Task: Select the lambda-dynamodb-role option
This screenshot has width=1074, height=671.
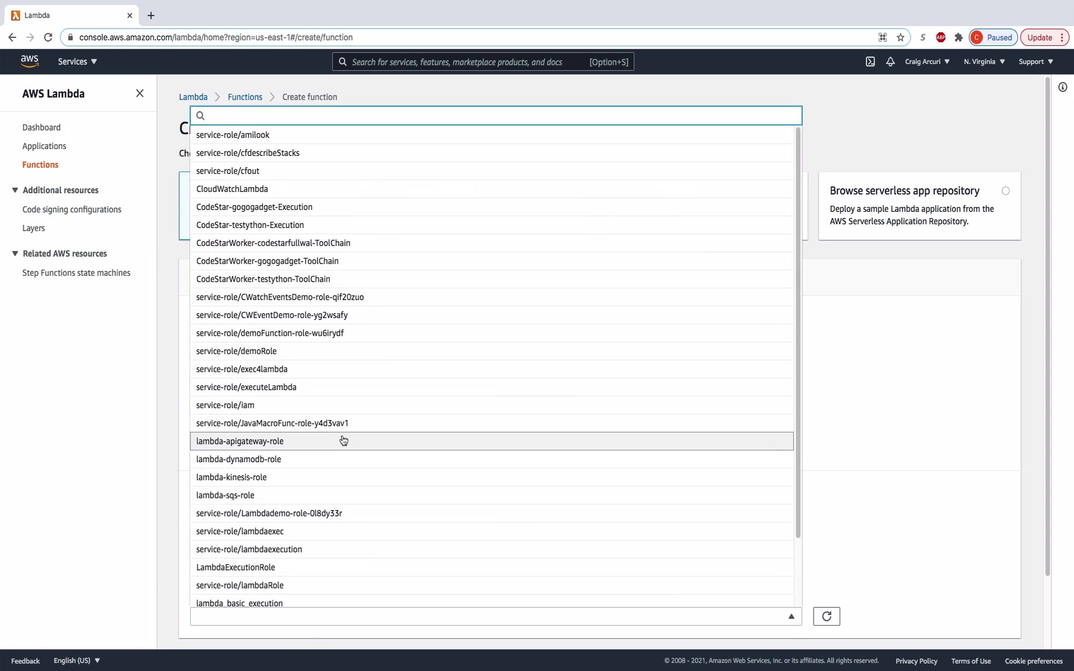Action: coord(492,459)
